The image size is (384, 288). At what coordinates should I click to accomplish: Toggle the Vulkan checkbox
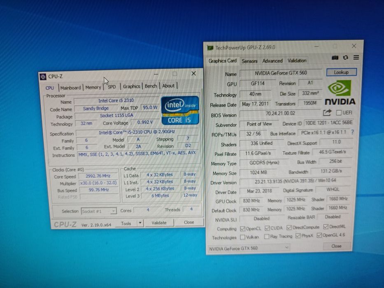242,237
